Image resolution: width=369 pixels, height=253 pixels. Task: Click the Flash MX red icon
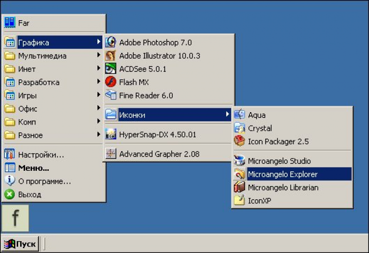tap(111, 82)
